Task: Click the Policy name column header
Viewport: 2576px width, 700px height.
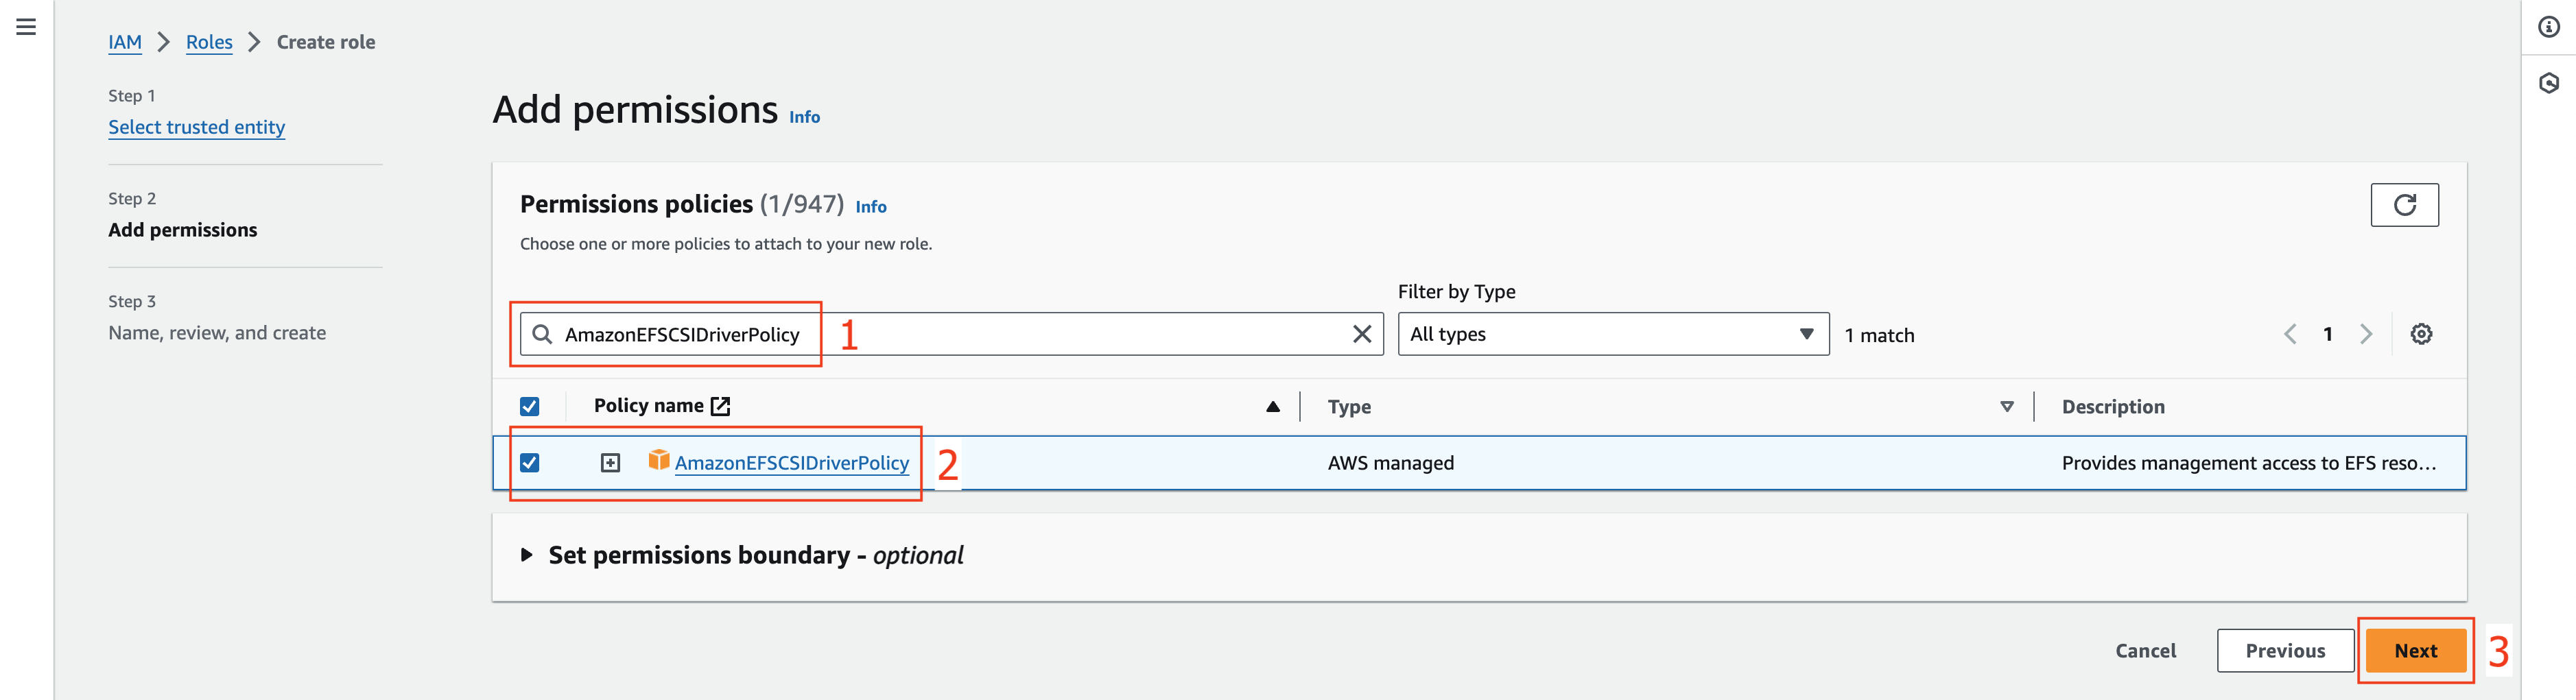Action: point(648,406)
